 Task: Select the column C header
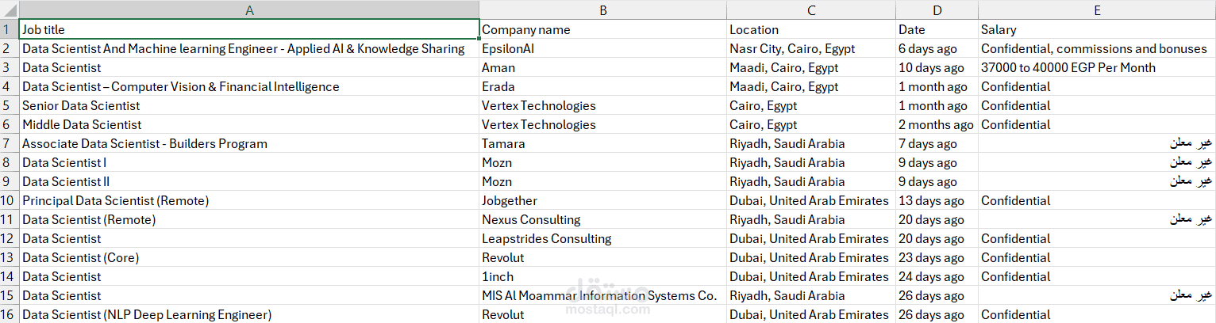point(811,9)
